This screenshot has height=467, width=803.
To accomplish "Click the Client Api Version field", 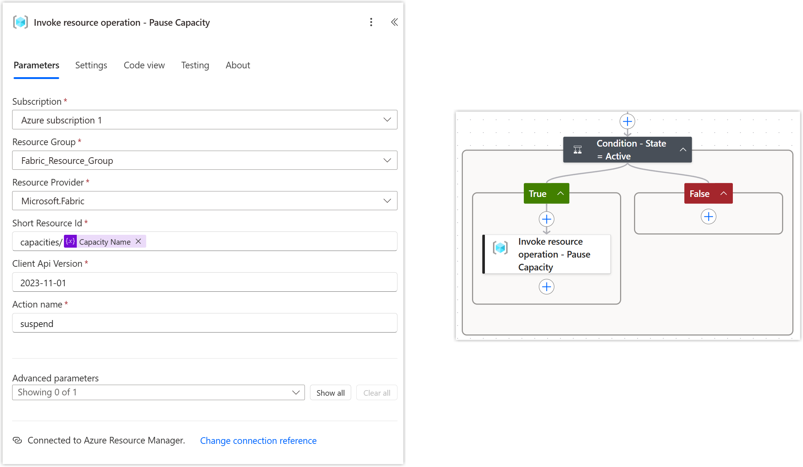I will [x=205, y=282].
